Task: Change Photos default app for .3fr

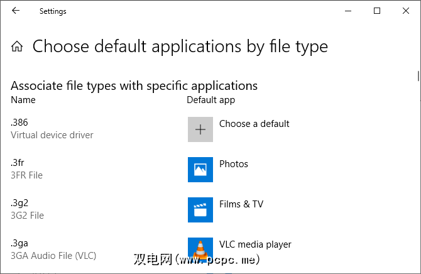Action: [x=234, y=164]
